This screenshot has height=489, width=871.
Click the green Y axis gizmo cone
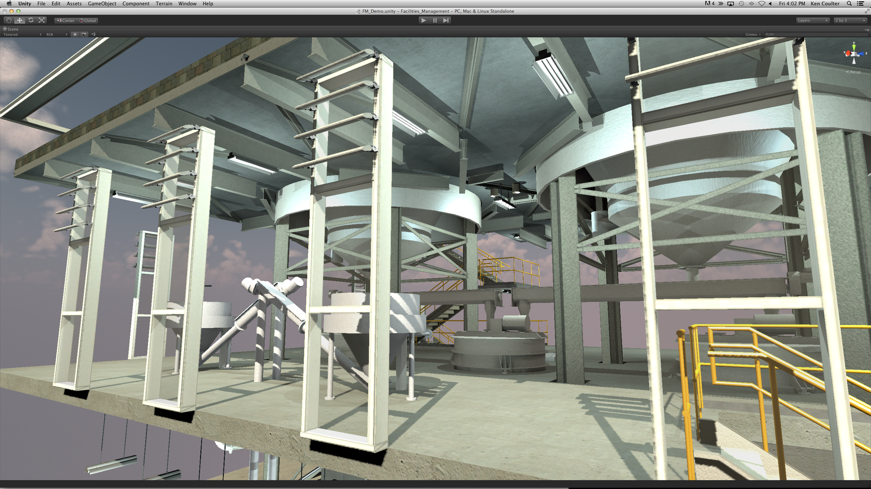854,47
